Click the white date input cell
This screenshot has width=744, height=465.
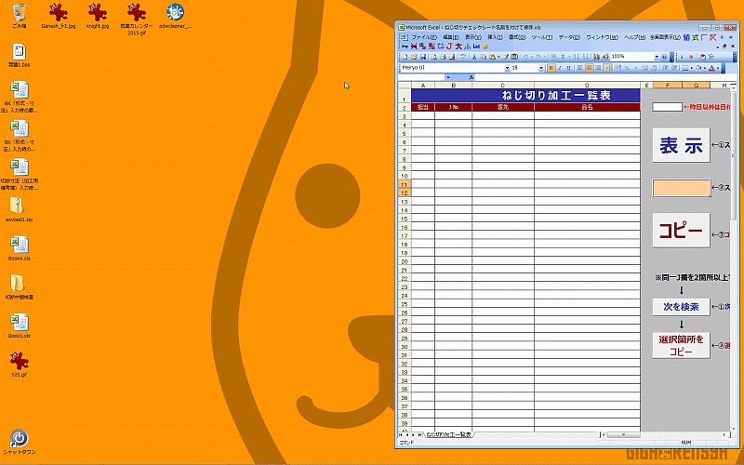[667, 107]
